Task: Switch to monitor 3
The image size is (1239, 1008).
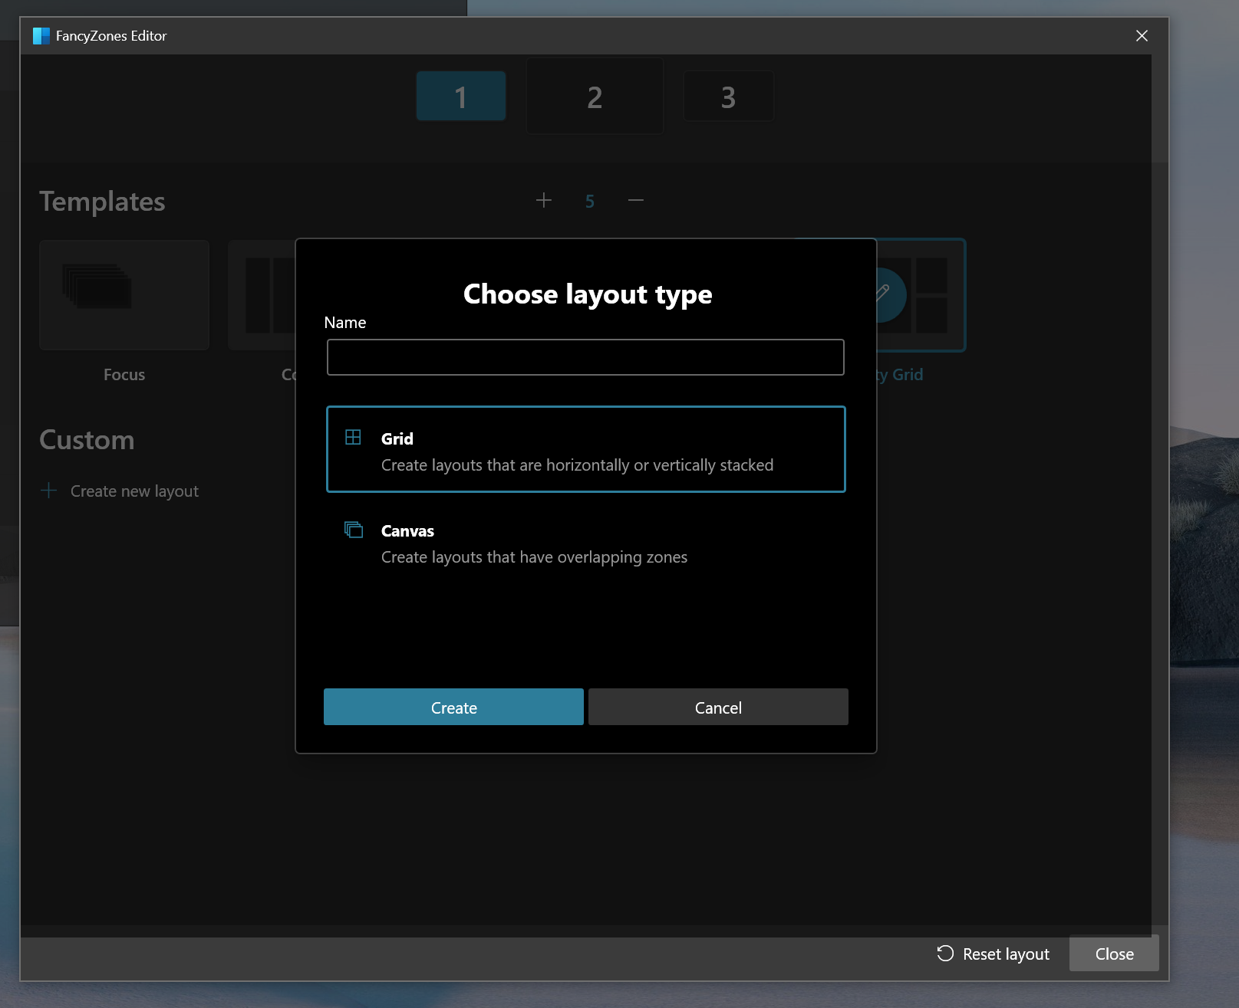Action: click(728, 96)
